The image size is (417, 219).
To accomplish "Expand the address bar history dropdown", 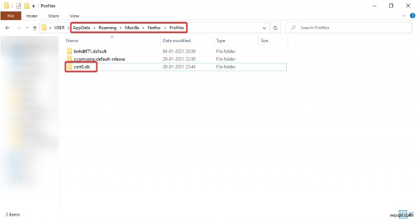I will pos(264,28).
